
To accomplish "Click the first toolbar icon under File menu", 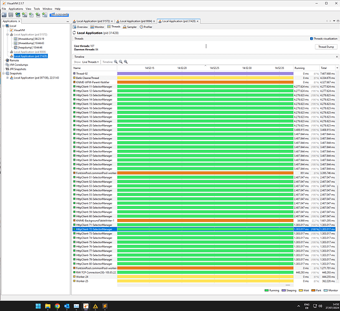I will [4, 15].
